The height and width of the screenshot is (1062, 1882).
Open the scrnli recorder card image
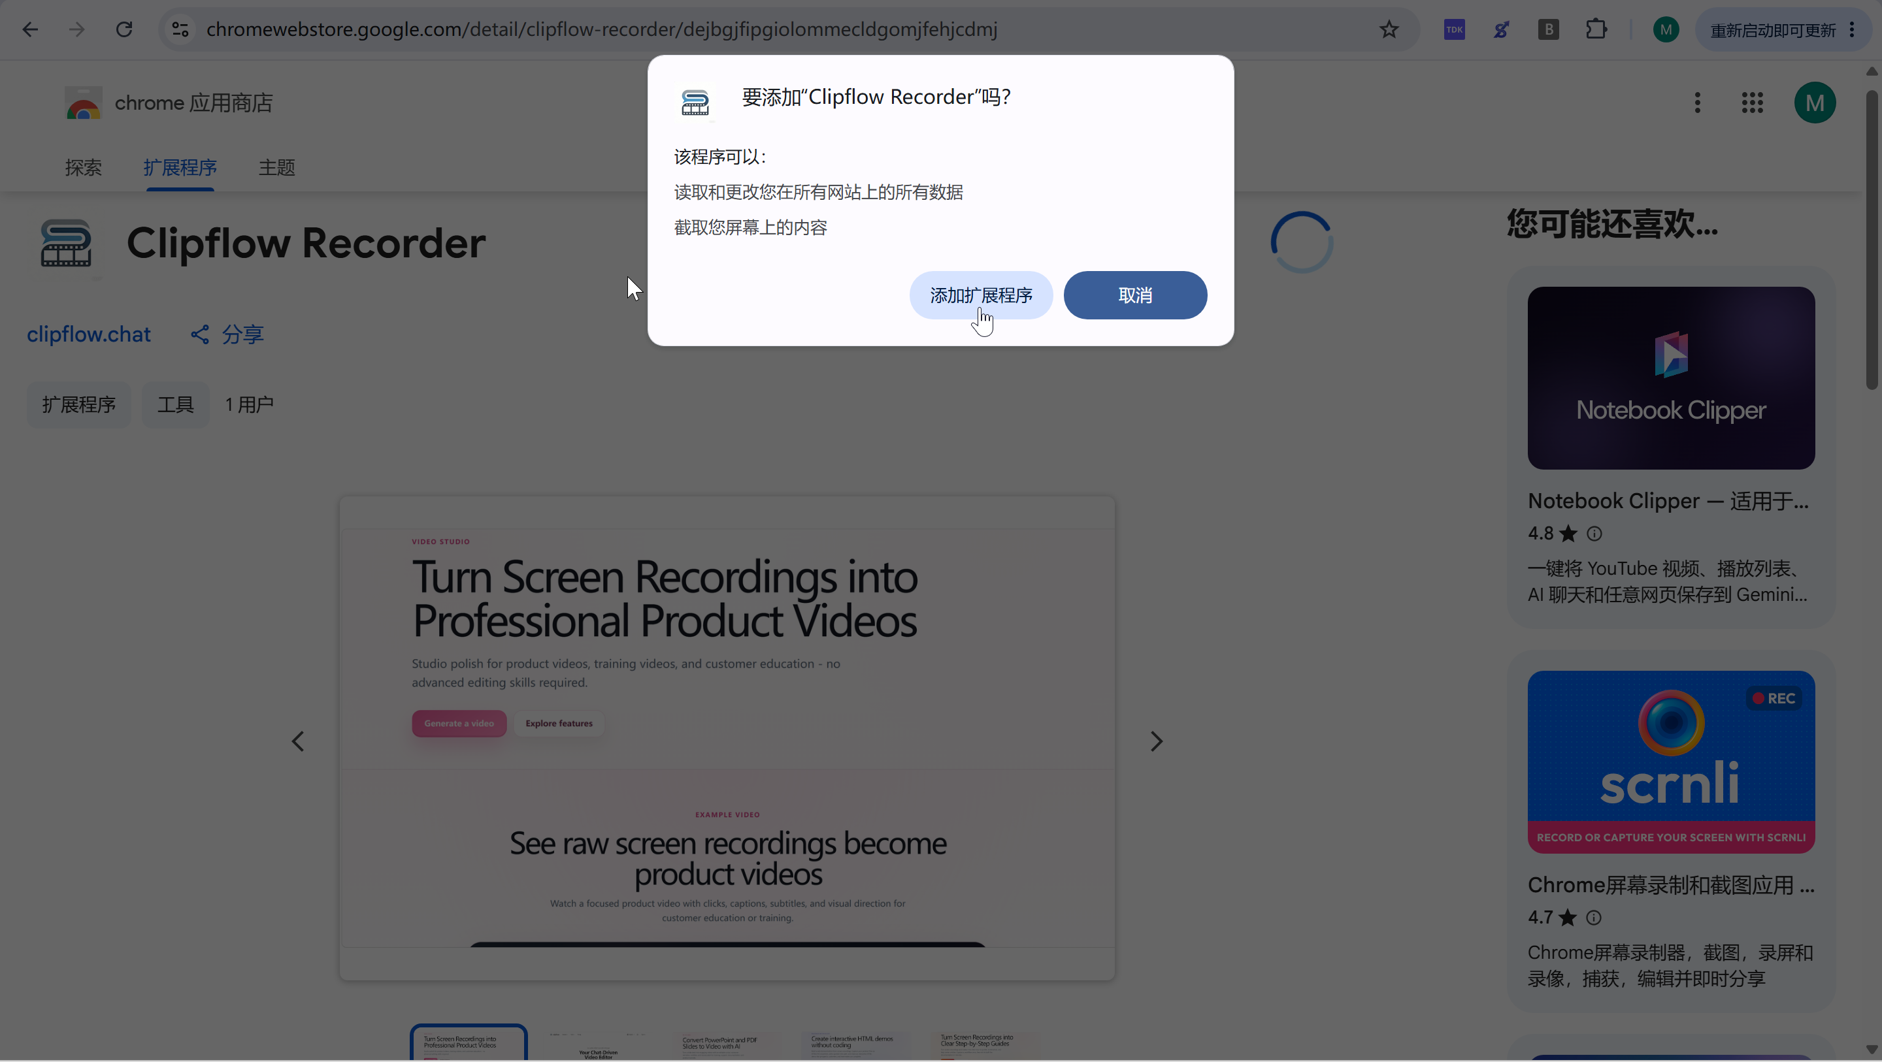coord(1671,762)
